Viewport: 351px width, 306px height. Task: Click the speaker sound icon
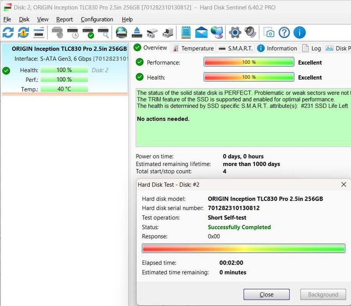pos(250,32)
